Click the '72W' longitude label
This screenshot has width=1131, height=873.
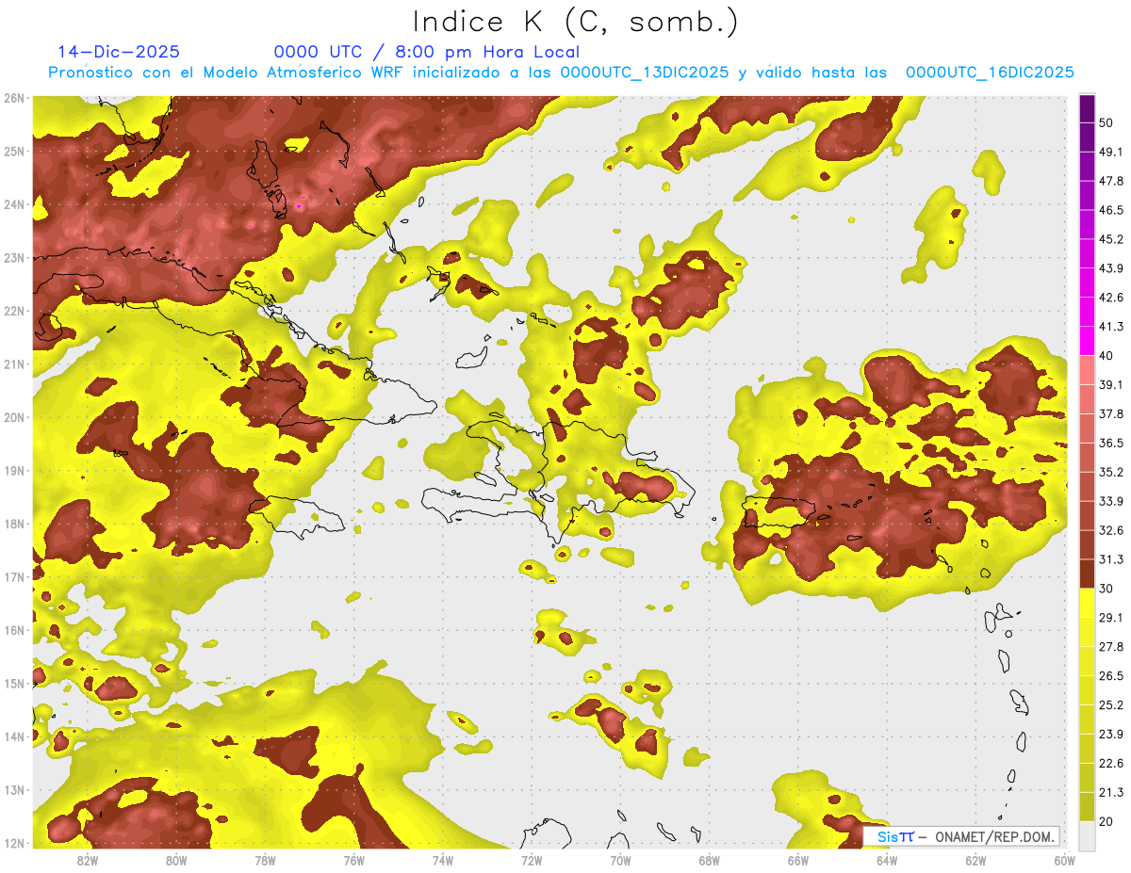[x=532, y=860]
